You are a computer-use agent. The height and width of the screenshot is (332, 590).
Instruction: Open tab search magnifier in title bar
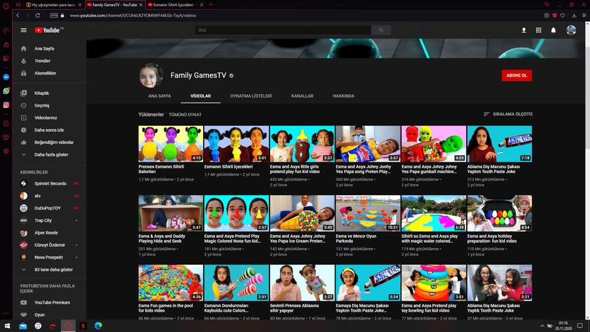click(x=547, y=5)
